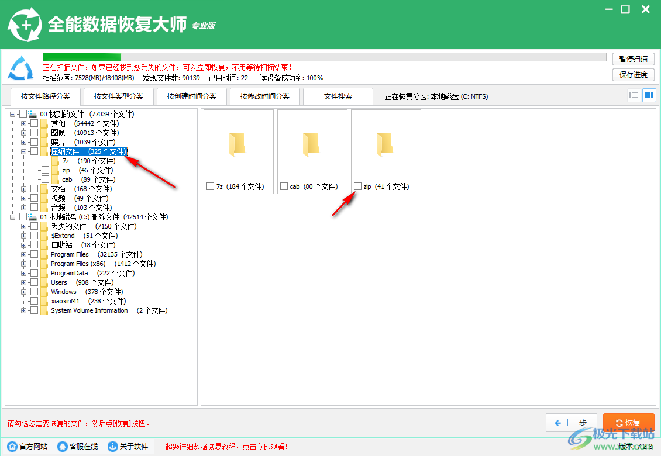Select the grid view icon
Image resolution: width=661 pixels, height=456 pixels.
(x=649, y=95)
